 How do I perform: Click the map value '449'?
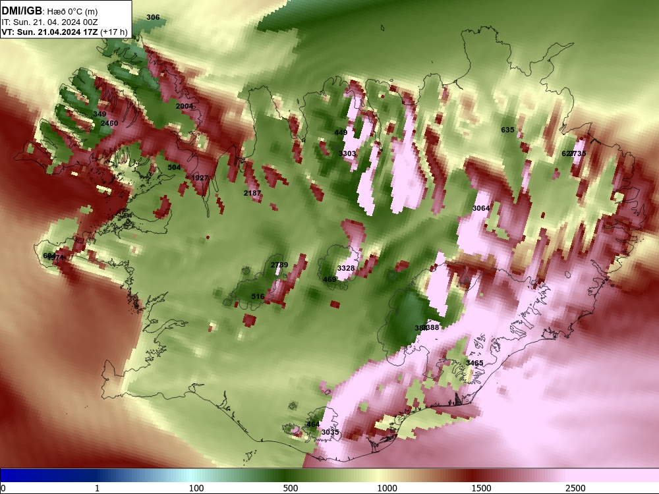pyautogui.click(x=341, y=132)
